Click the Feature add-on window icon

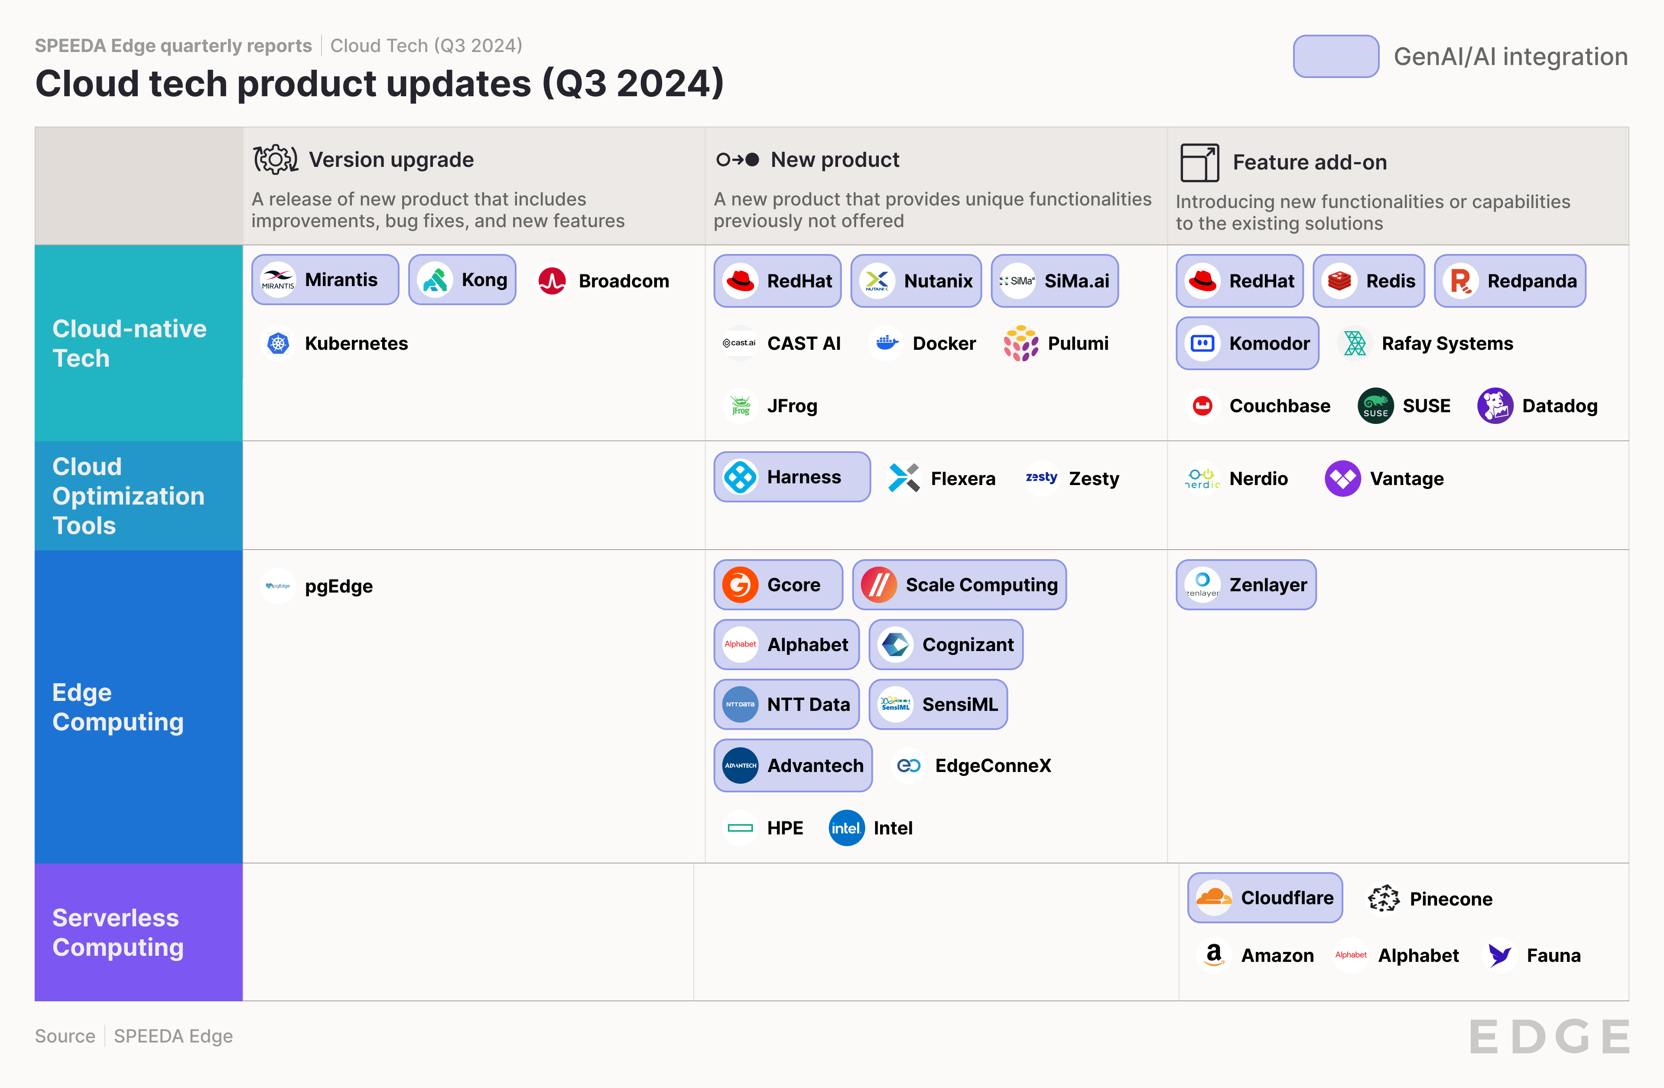click(x=1200, y=162)
